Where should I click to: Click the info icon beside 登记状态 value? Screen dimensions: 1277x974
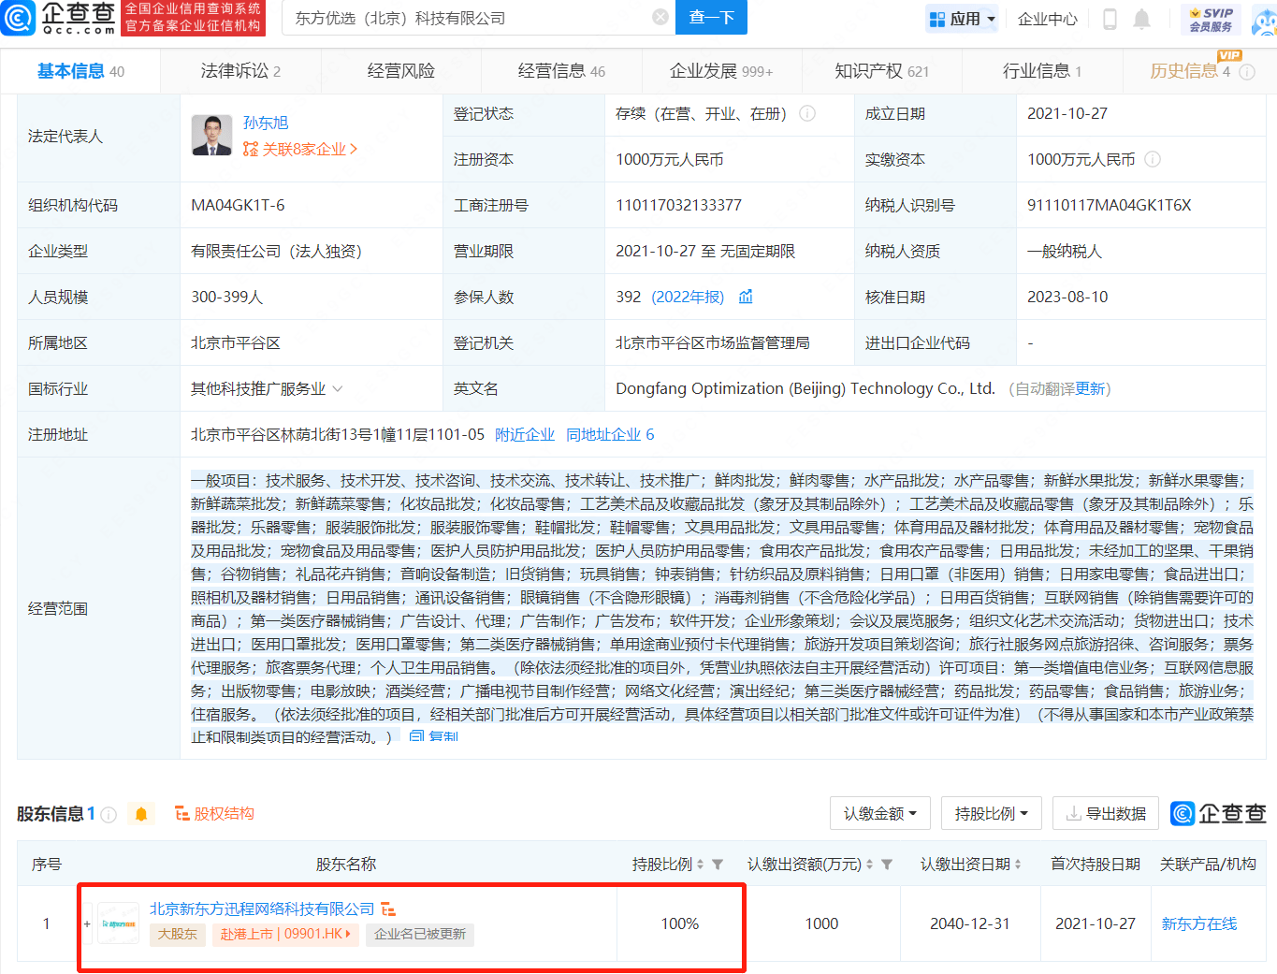pos(807,113)
